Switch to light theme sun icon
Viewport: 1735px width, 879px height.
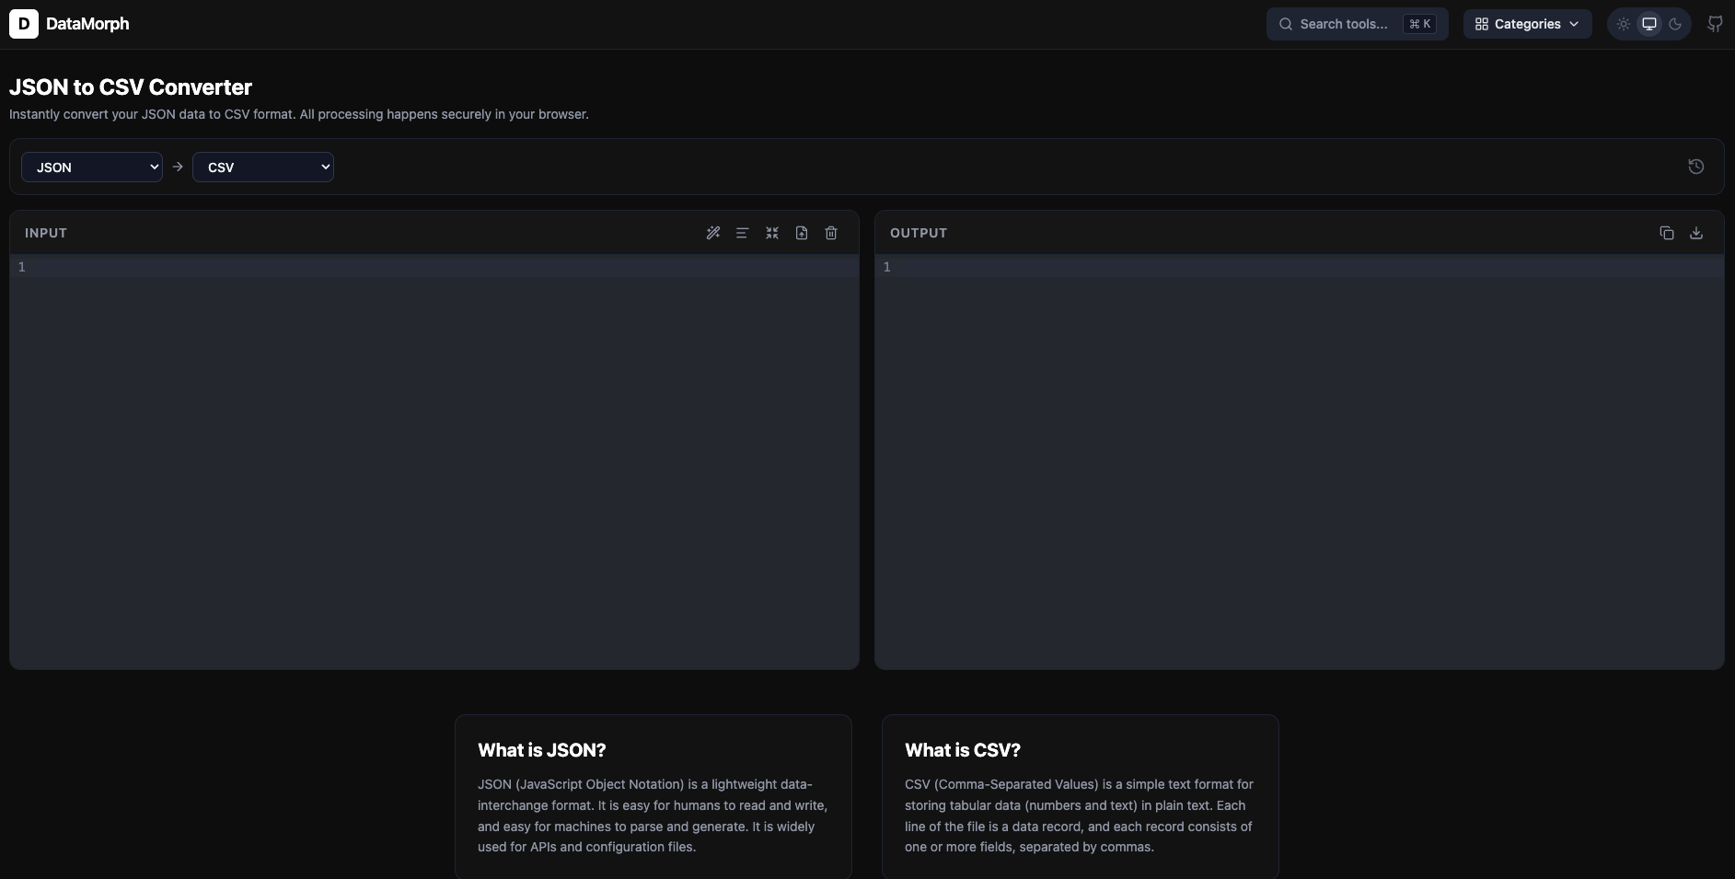point(1624,24)
